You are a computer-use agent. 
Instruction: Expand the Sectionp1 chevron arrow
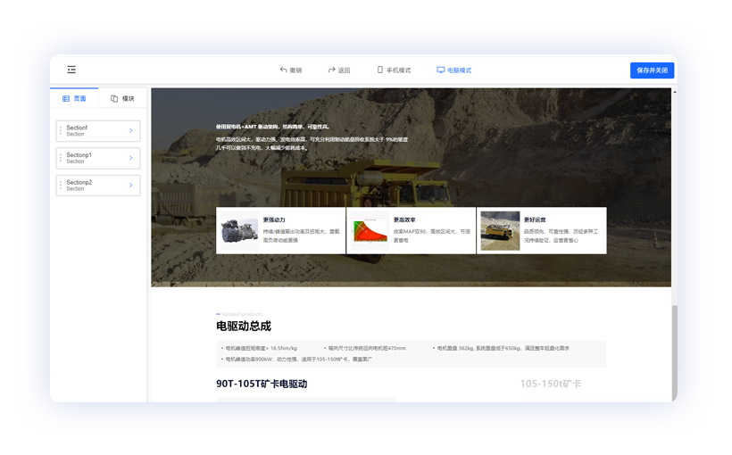[130, 158]
